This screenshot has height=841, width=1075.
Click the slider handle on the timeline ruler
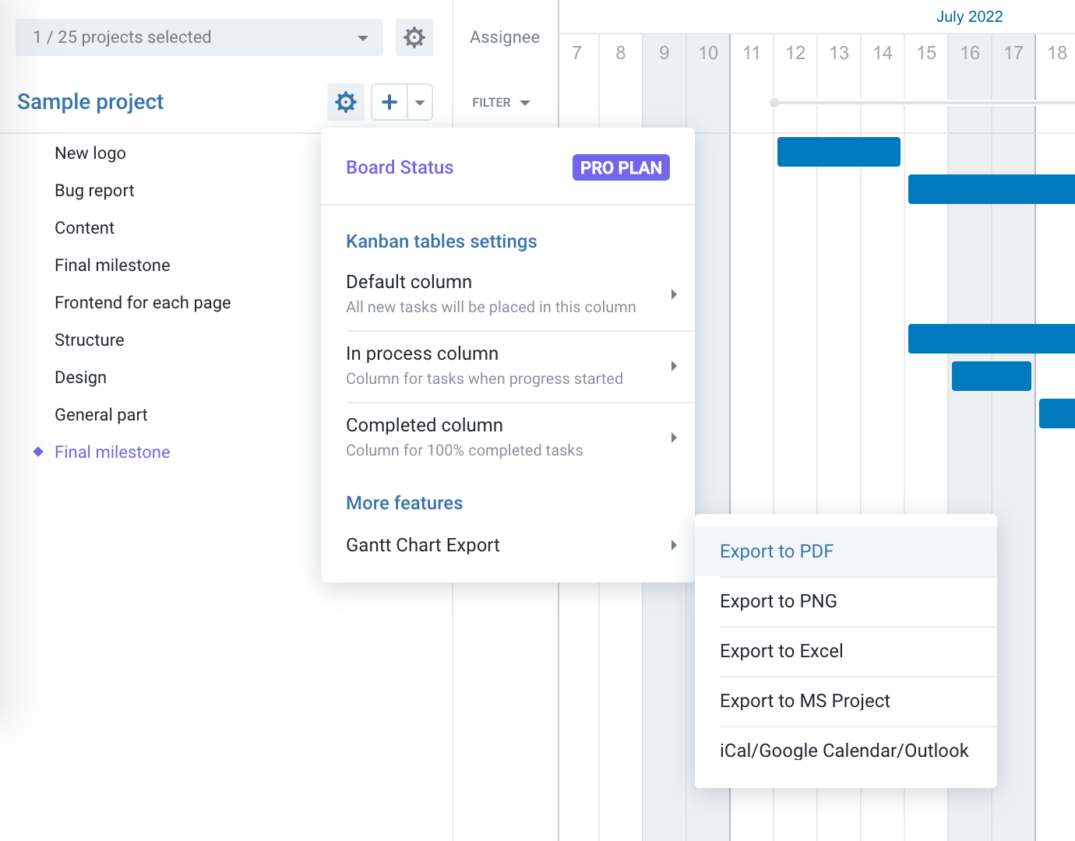(774, 101)
